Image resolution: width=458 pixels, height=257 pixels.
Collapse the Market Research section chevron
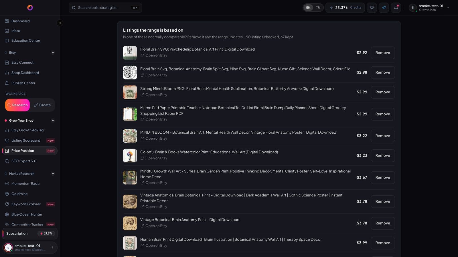click(53, 174)
